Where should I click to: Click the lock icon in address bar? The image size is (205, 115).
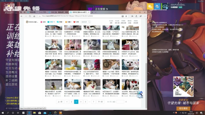(40, 16)
